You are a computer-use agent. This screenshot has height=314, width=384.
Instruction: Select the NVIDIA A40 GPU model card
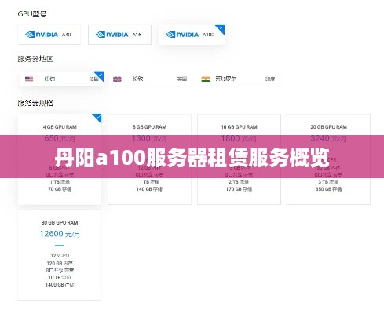click(x=49, y=35)
